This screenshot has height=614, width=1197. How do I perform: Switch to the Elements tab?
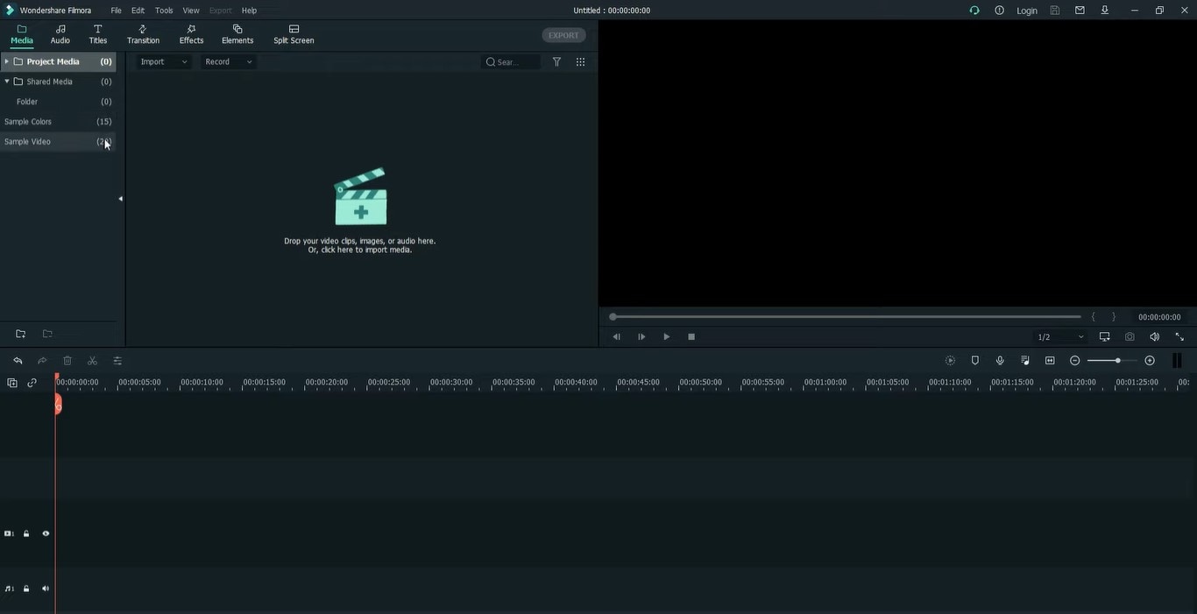click(x=237, y=34)
